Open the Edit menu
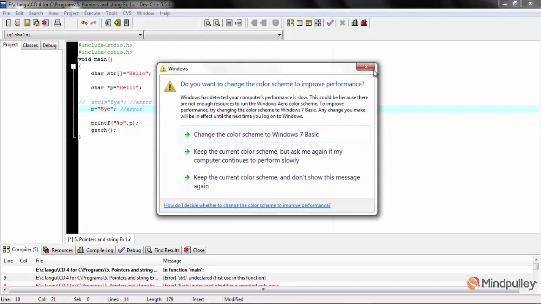Image resolution: width=541 pixels, height=304 pixels. pyautogui.click(x=19, y=13)
